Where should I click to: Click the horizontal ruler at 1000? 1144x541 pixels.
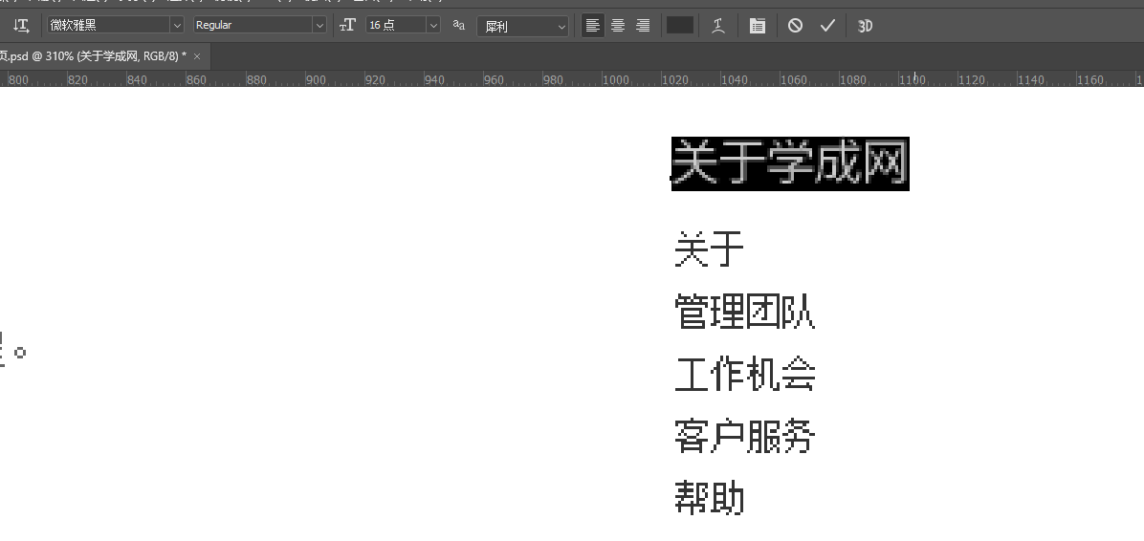(x=615, y=79)
